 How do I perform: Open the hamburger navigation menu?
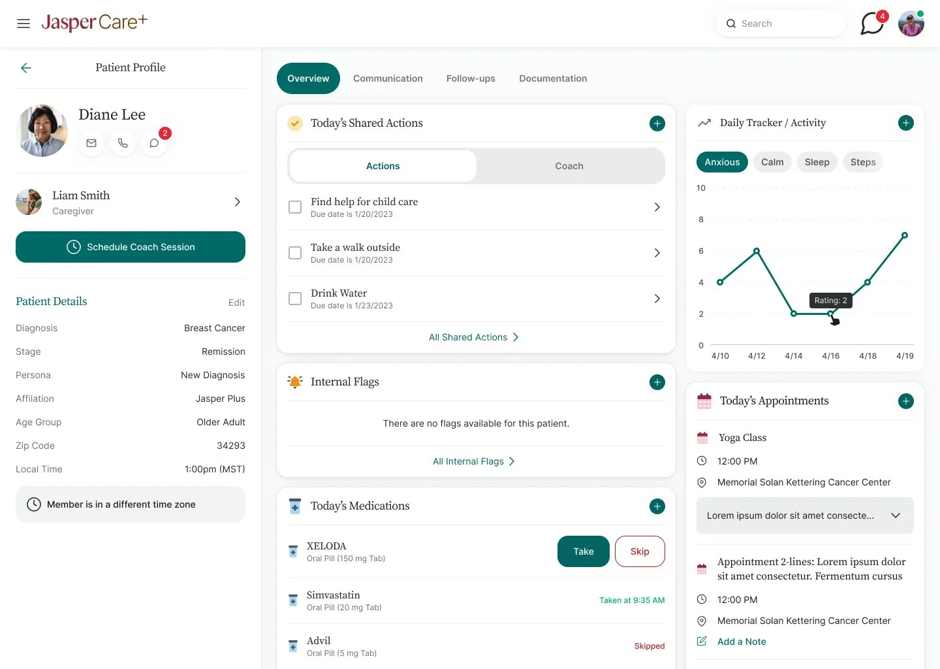(23, 24)
